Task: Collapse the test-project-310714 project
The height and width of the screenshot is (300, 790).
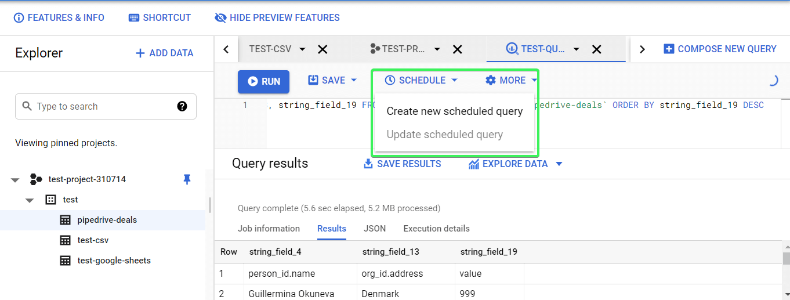Action: 15,180
